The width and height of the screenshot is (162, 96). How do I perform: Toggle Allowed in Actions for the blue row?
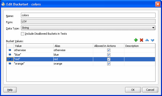109,55
